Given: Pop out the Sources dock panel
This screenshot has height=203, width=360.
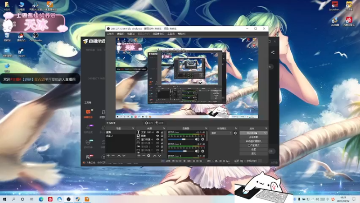Looking at the screenshot, I should coord(164,128).
